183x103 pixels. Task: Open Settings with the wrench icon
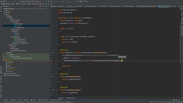[x=78, y=1]
